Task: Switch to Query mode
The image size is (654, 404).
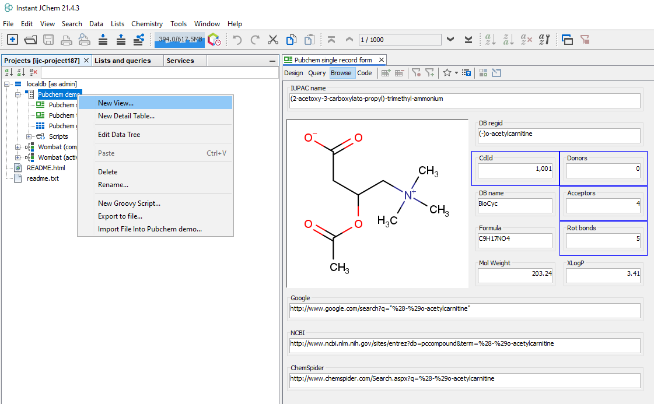Action: [x=317, y=73]
